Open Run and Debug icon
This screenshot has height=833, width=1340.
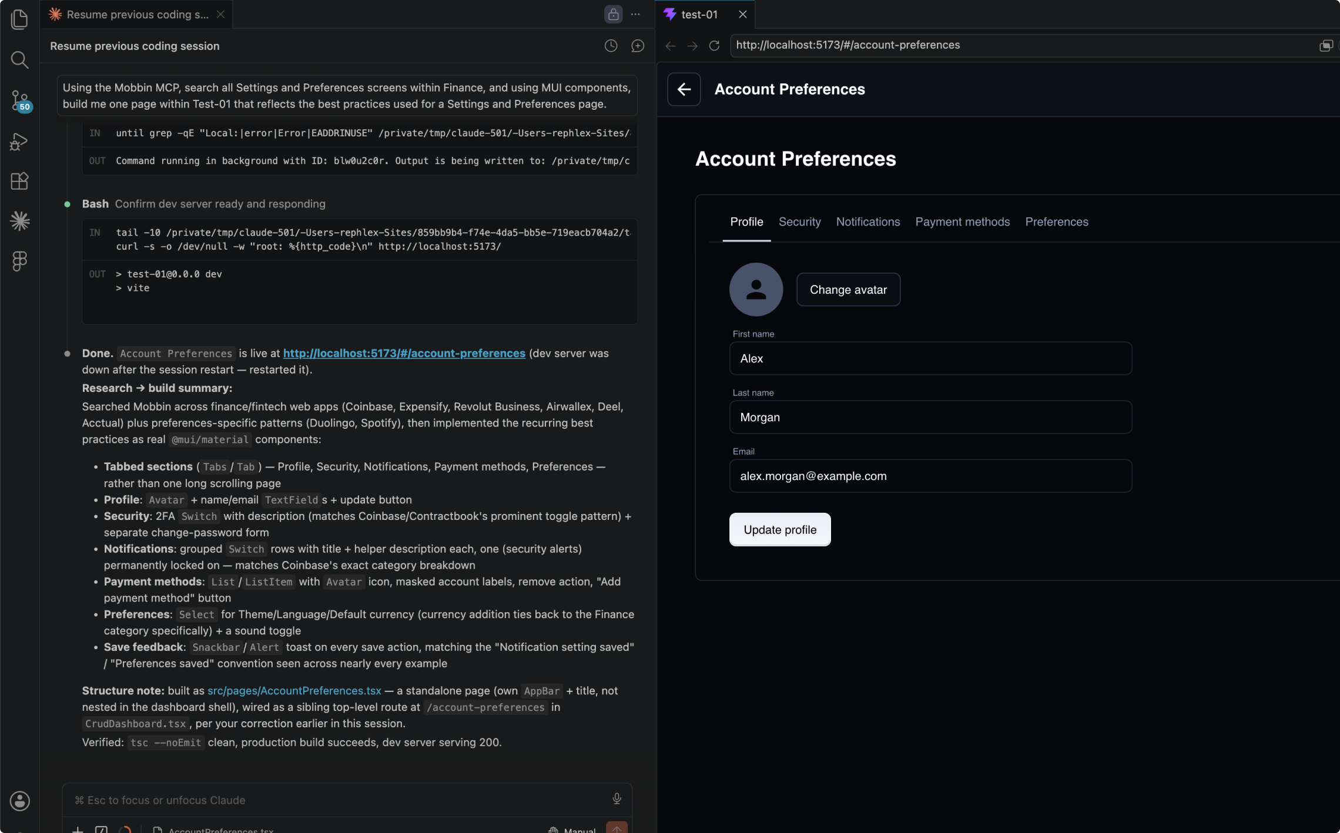click(x=19, y=141)
